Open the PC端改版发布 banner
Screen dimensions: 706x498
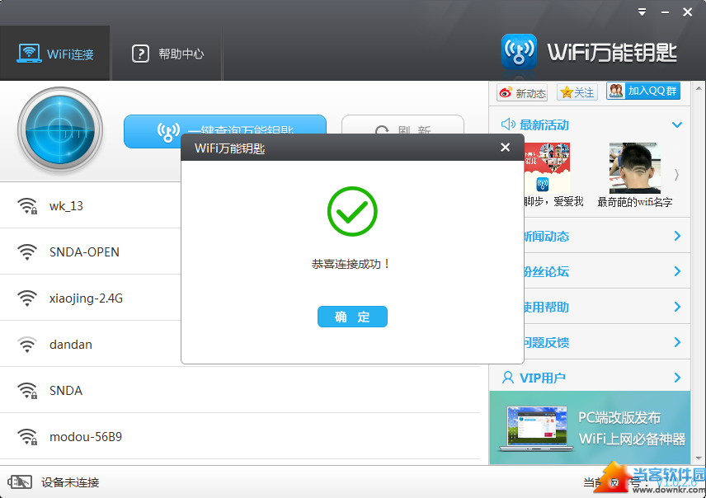pyautogui.click(x=590, y=427)
